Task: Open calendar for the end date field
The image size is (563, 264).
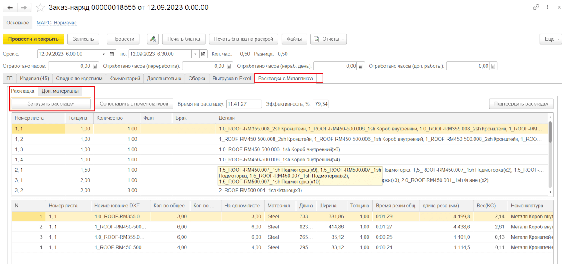Action: click(204, 54)
